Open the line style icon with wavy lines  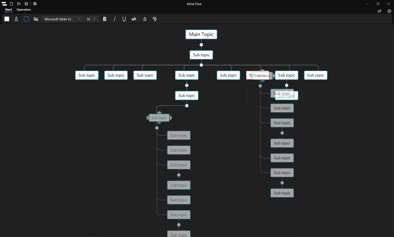36,19
